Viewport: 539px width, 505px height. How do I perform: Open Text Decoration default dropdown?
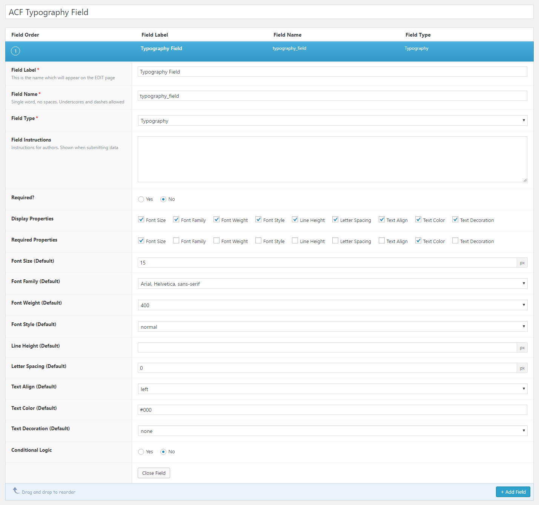332,431
